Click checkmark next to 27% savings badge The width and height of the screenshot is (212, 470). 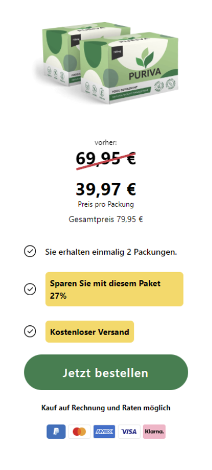point(30,289)
